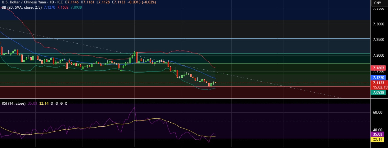Click the 1D interval in chart title
The height and width of the screenshot is (148, 388).
click(52, 2)
